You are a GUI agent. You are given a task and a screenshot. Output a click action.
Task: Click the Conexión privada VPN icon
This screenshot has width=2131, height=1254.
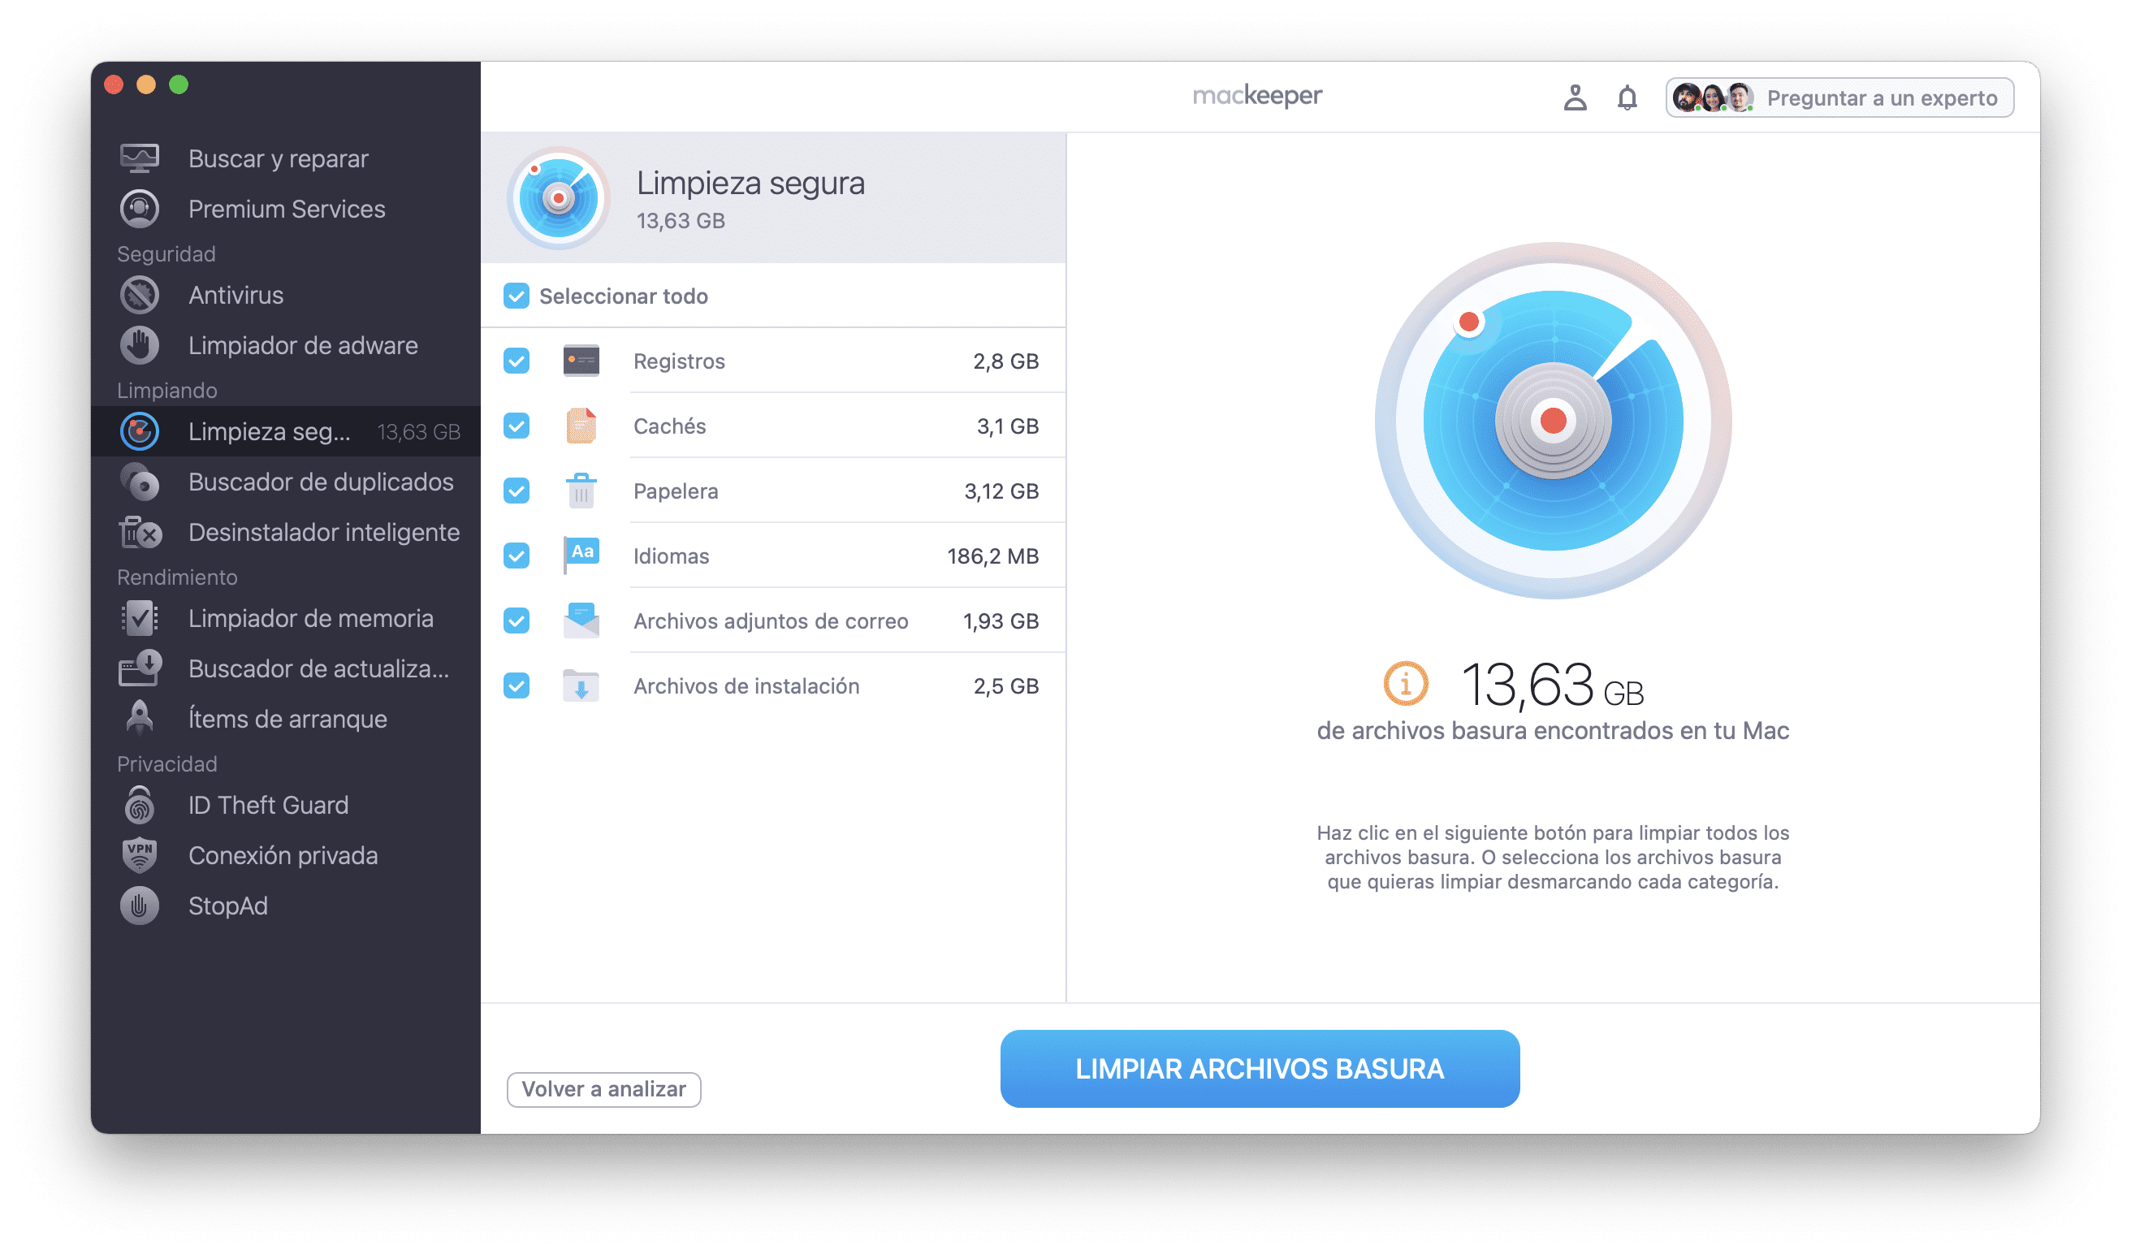140,855
